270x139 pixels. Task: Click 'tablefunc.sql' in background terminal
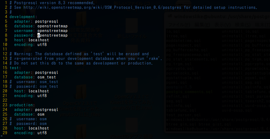tap(181, 110)
